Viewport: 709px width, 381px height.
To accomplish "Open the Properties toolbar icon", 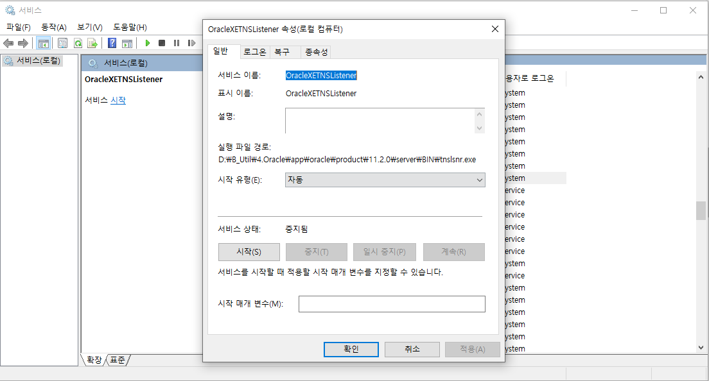I will [x=62, y=44].
